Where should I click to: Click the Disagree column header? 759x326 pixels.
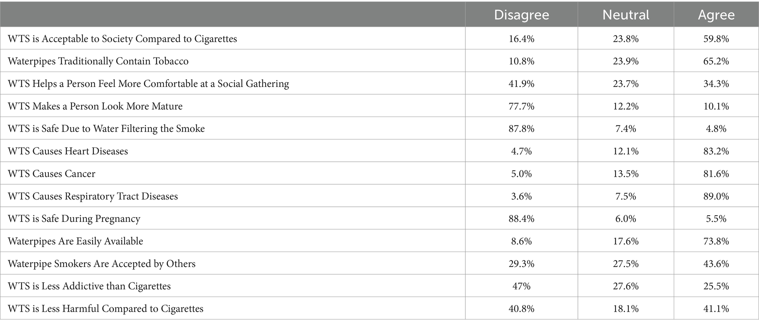(x=521, y=15)
